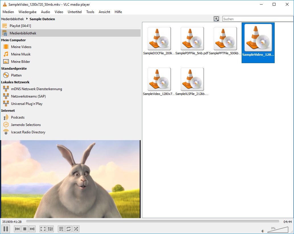
Task: Select Meine Videos in sidebar
Action: click(21, 47)
